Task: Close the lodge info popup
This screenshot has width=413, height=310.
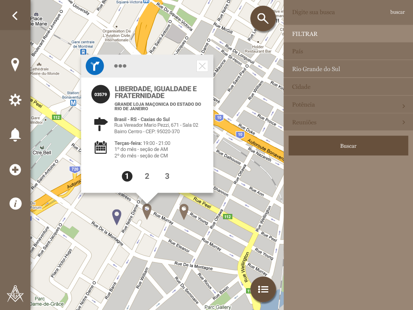Action: pyautogui.click(x=202, y=66)
